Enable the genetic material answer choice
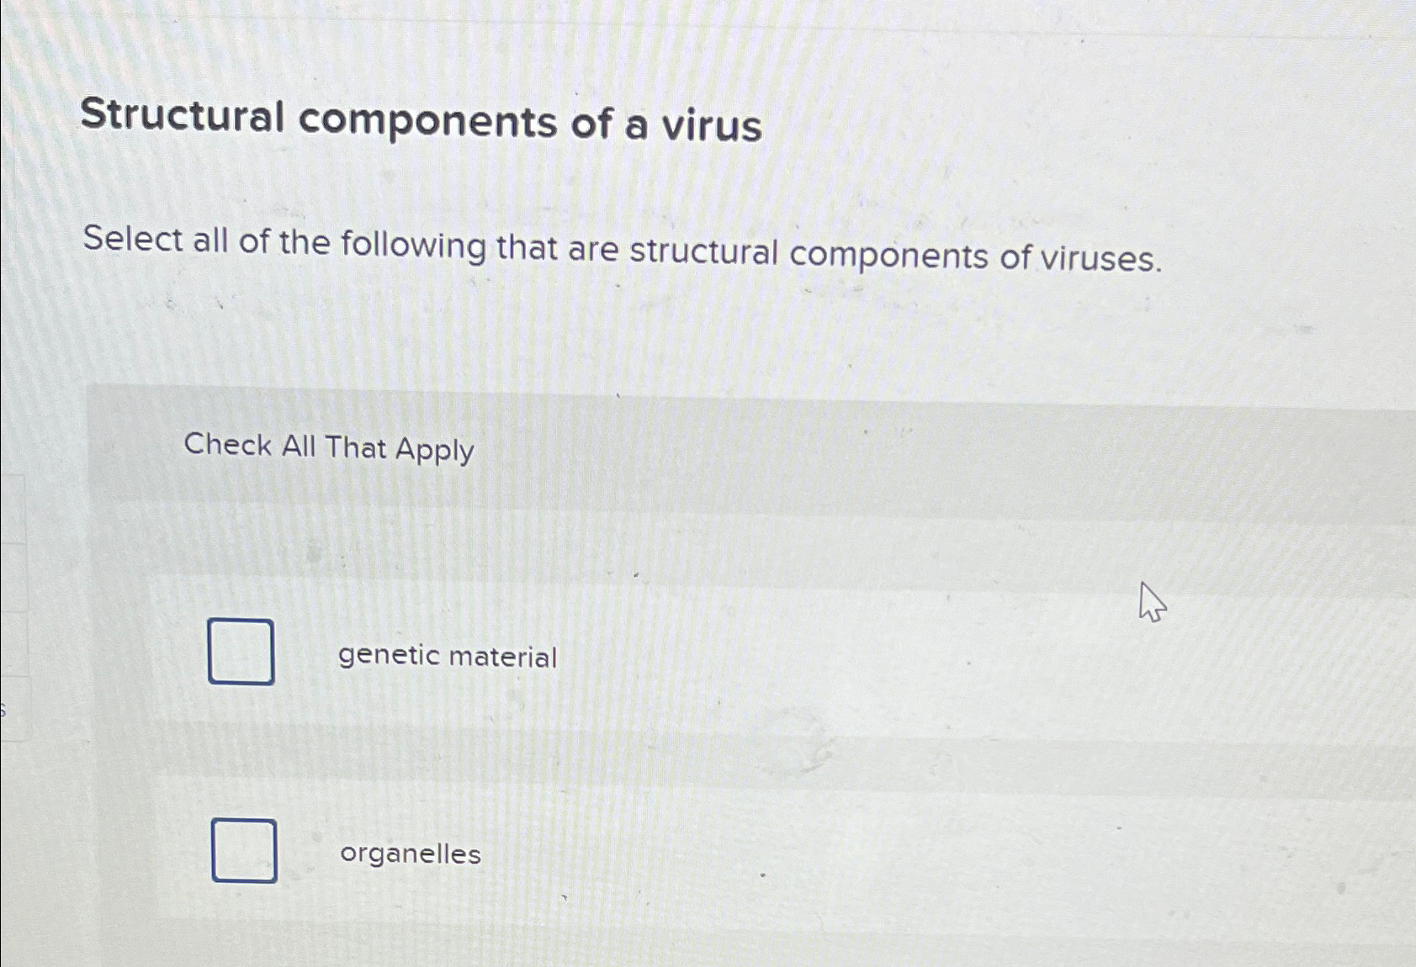Viewport: 1416px width, 967px height. click(241, 653)
